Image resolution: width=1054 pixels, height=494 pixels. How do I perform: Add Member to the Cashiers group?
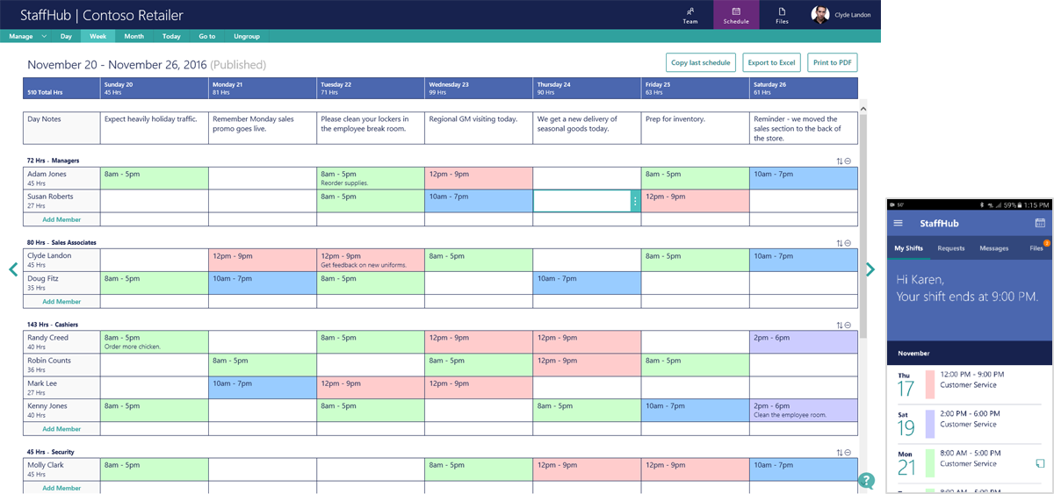(61, 429)
